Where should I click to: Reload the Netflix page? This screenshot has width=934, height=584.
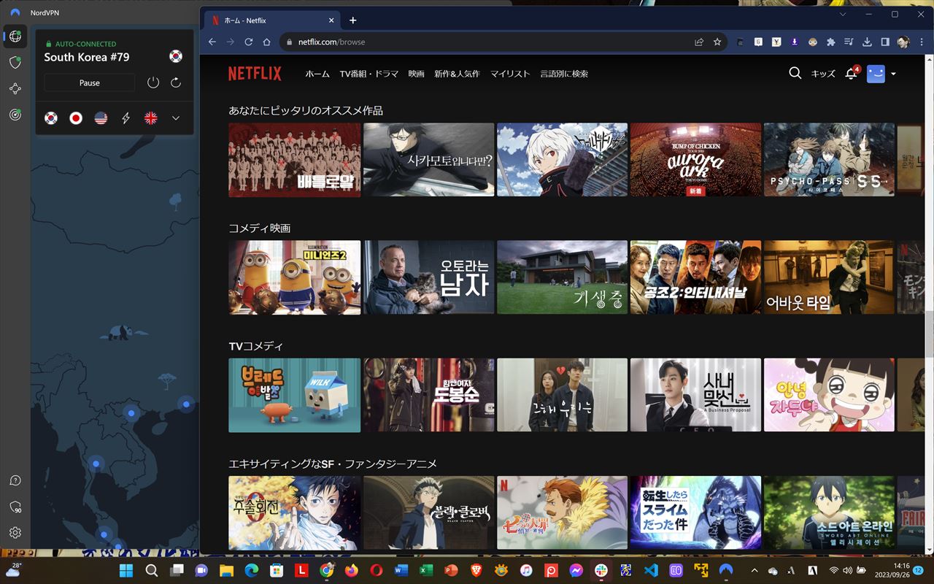pos(248,42)
